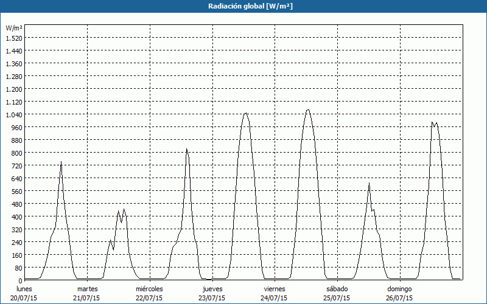Click the 20/07/15 date label
487x304 pixels.
coord(24,298)
